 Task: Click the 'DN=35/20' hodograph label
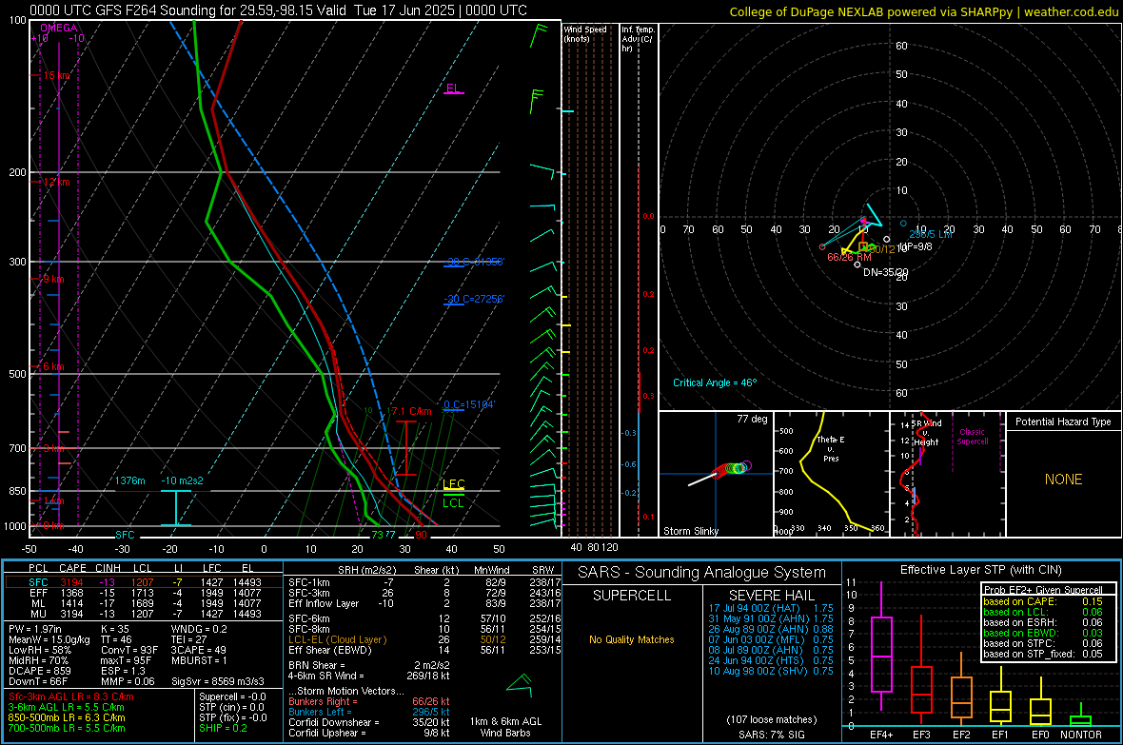[x=885, y=272]
